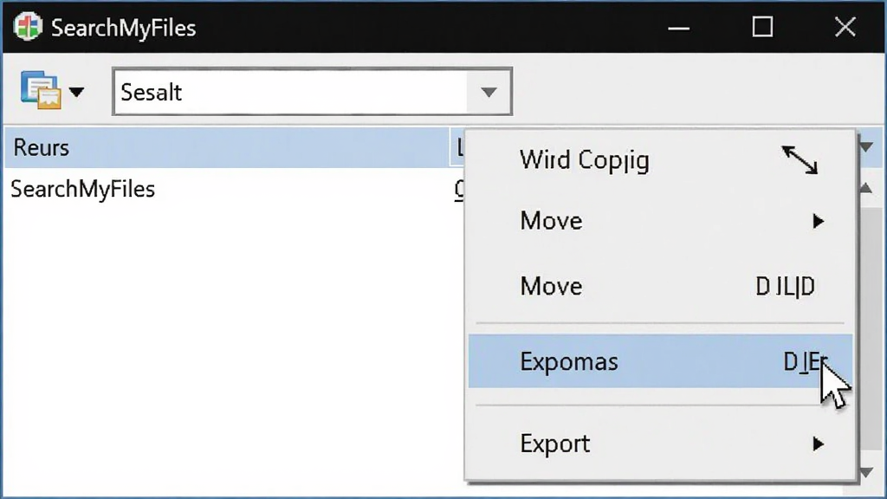The height and width of the screenshot is (499, 887).
Task: Open the Export submenu entry
Action: click(x=660, y=444)
